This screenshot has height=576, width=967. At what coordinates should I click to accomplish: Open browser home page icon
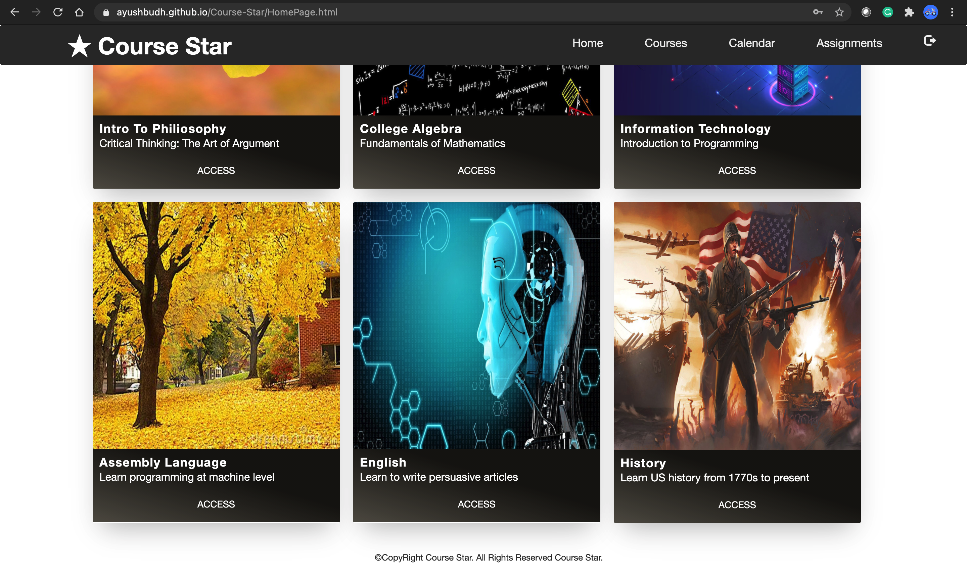(x=79, y=12)
